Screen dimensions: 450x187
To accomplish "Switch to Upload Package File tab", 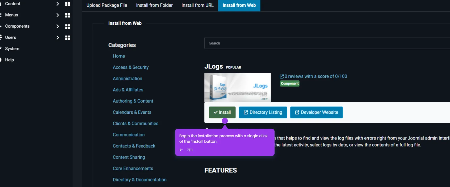I will coord(107,5).
